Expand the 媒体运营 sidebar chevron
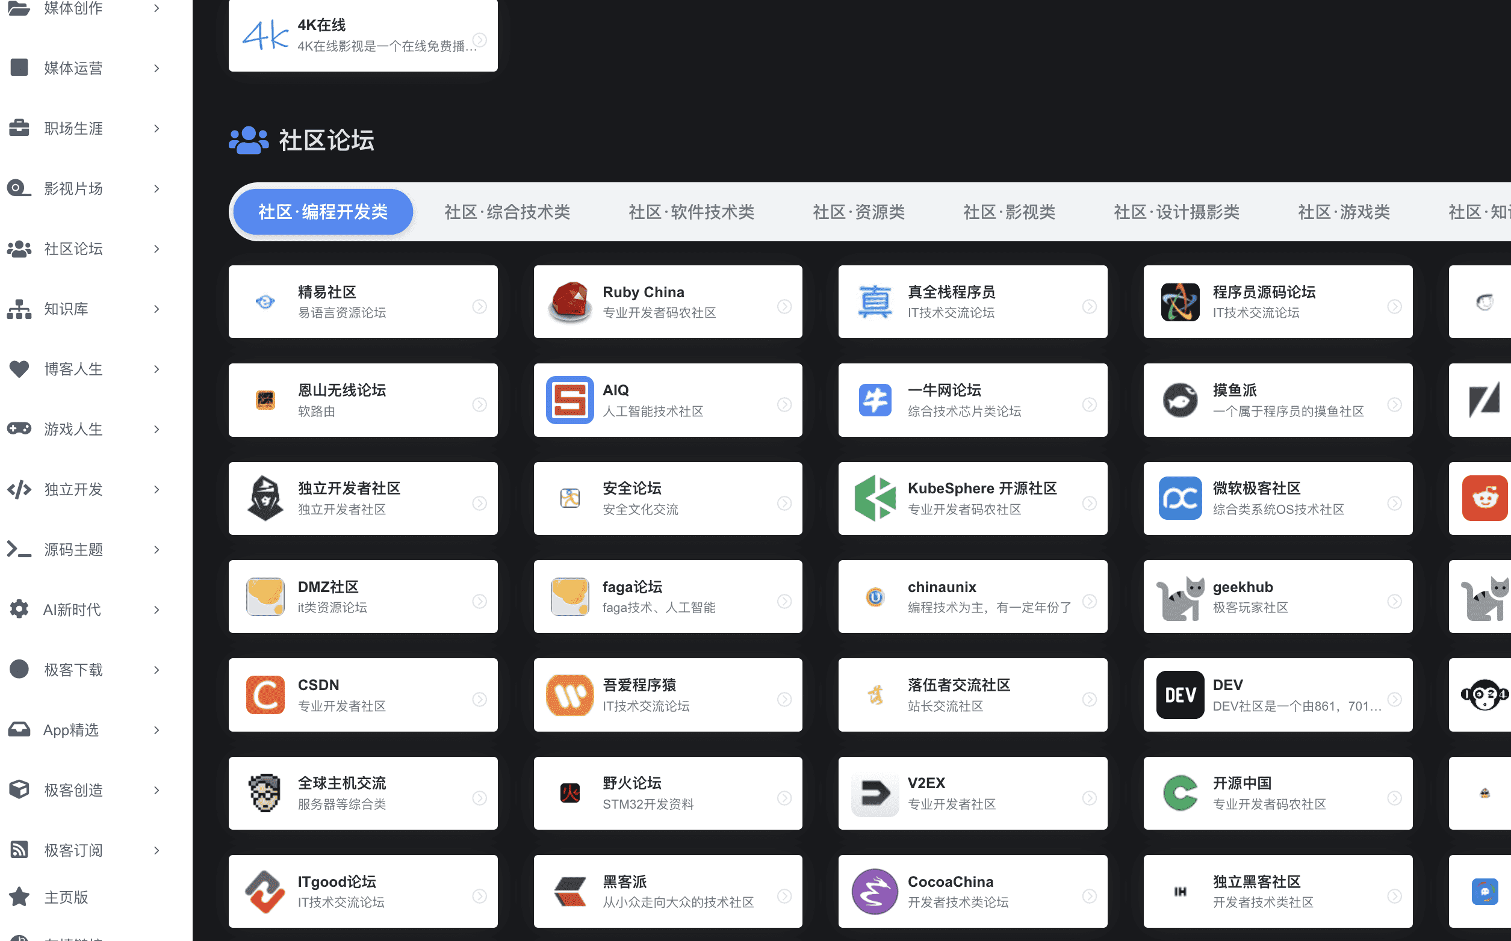This screenshot has width=1511, height=941. [157, 68]
